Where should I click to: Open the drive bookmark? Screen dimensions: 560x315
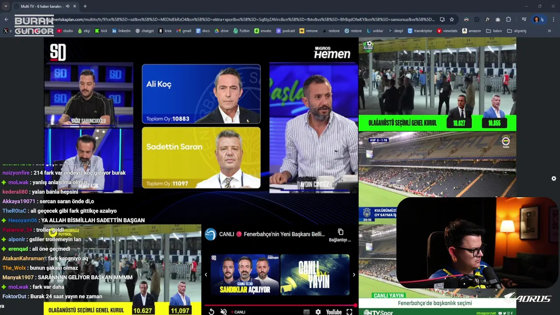pos(221,31)
